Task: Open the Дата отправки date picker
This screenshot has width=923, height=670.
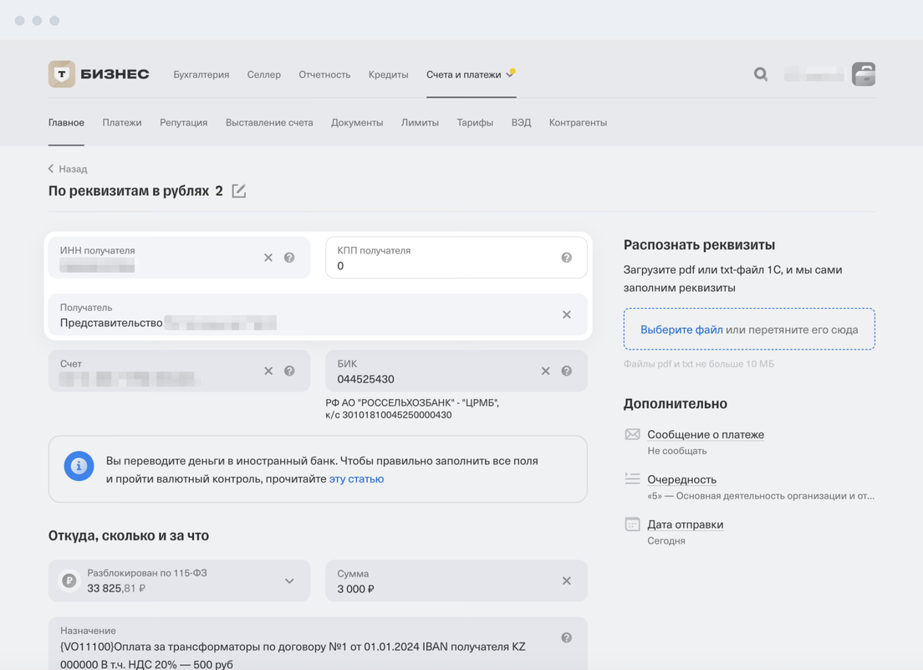Action: coord(685,524)
